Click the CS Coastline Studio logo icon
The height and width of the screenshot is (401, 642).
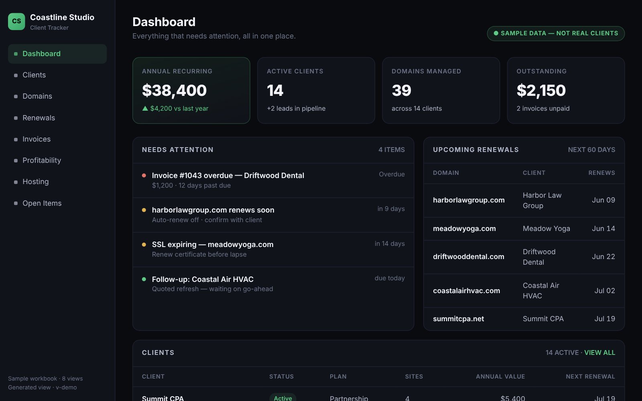(16, 21)
